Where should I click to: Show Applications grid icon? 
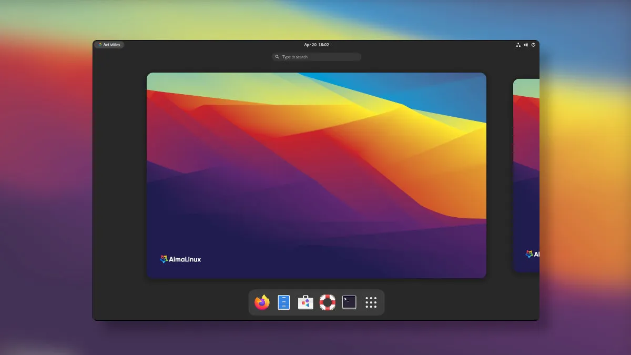(x=371, y=302)
